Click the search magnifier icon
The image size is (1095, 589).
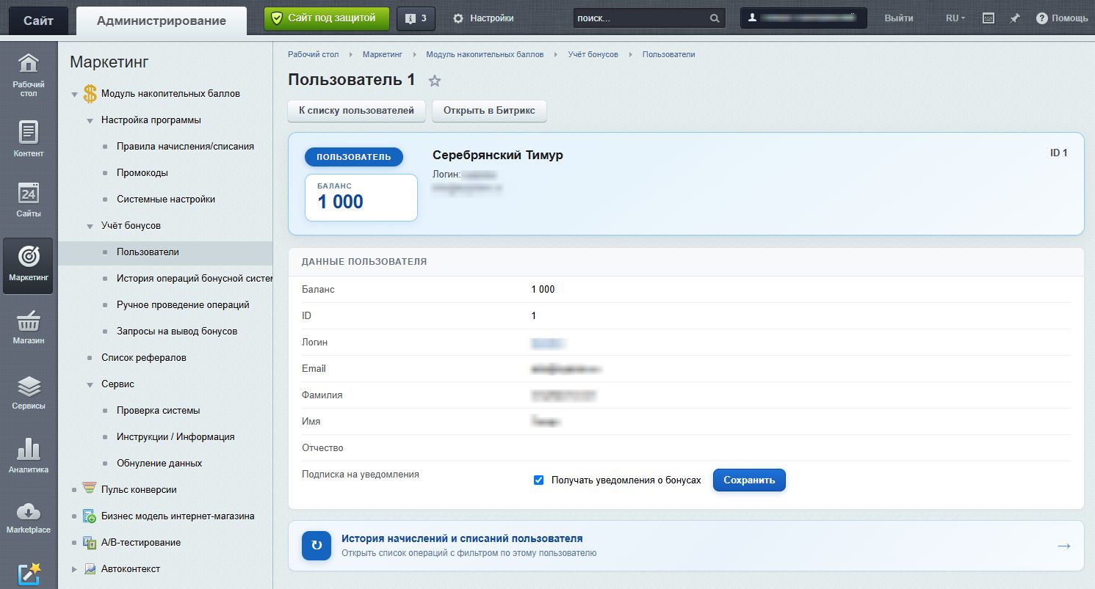[715, 18]
